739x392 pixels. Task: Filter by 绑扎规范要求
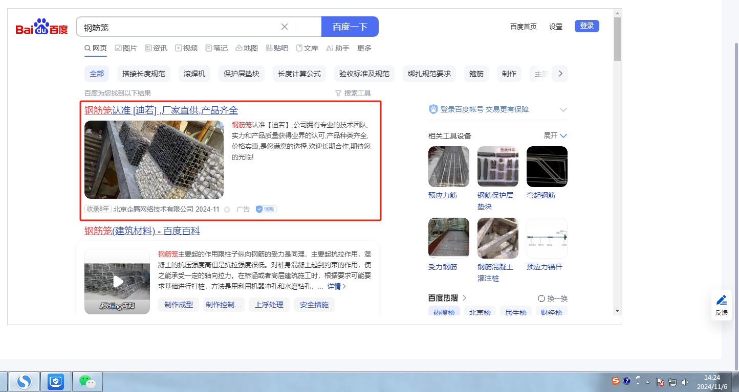click(x=429, y=74)
